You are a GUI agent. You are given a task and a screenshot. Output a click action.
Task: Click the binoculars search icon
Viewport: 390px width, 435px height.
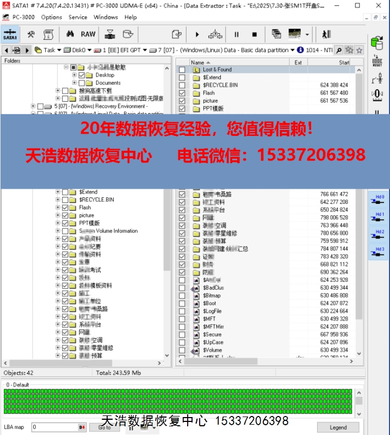(70, 34)
